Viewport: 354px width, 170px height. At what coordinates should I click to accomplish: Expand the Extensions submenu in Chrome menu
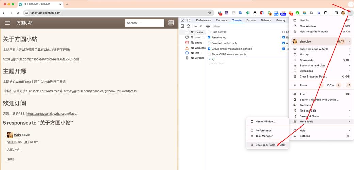(321, 71)
